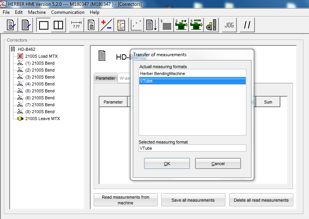The width and height of the screenshot is (309, 219).
Task: Click the JOG toolbar button
Action: pos(229,25)
